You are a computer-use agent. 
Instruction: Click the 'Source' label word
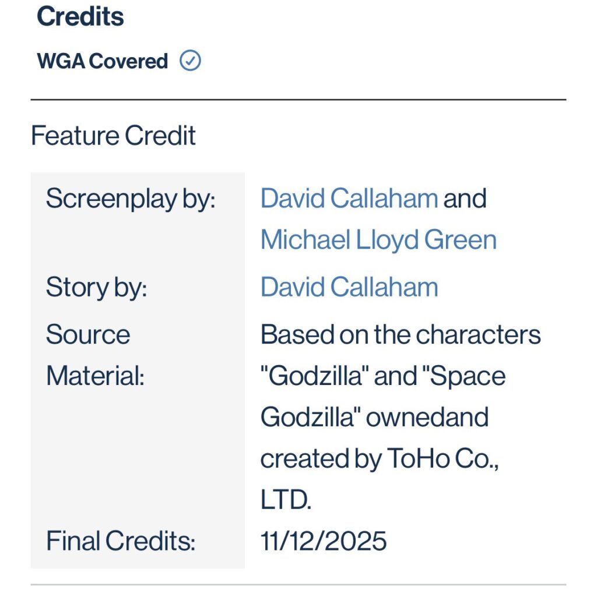click(88, 335)
